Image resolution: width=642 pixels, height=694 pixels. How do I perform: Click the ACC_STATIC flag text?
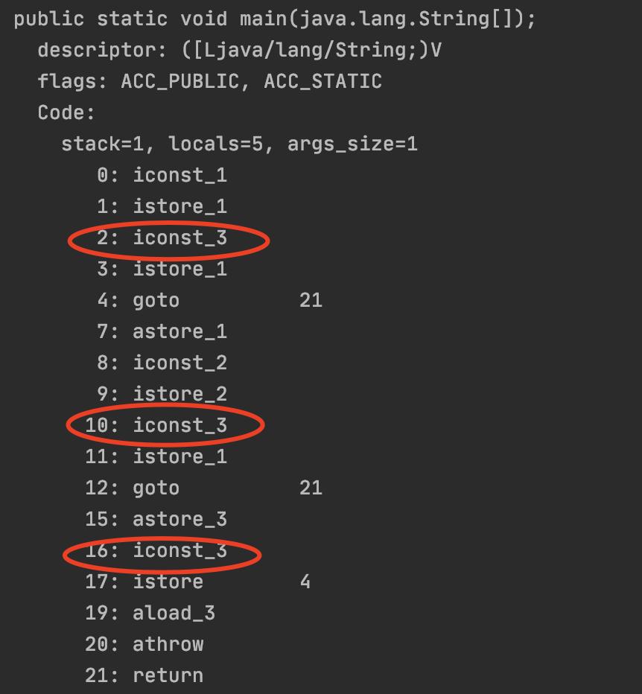(x=322, y=81)
